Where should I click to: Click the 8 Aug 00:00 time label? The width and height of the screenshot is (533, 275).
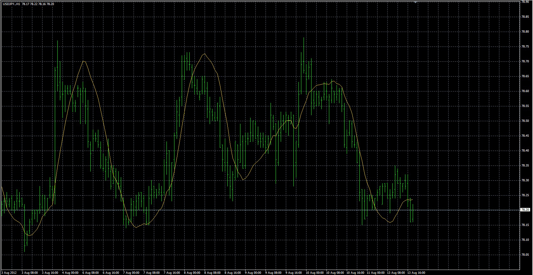pyautogui.click(x=192, y=272)
